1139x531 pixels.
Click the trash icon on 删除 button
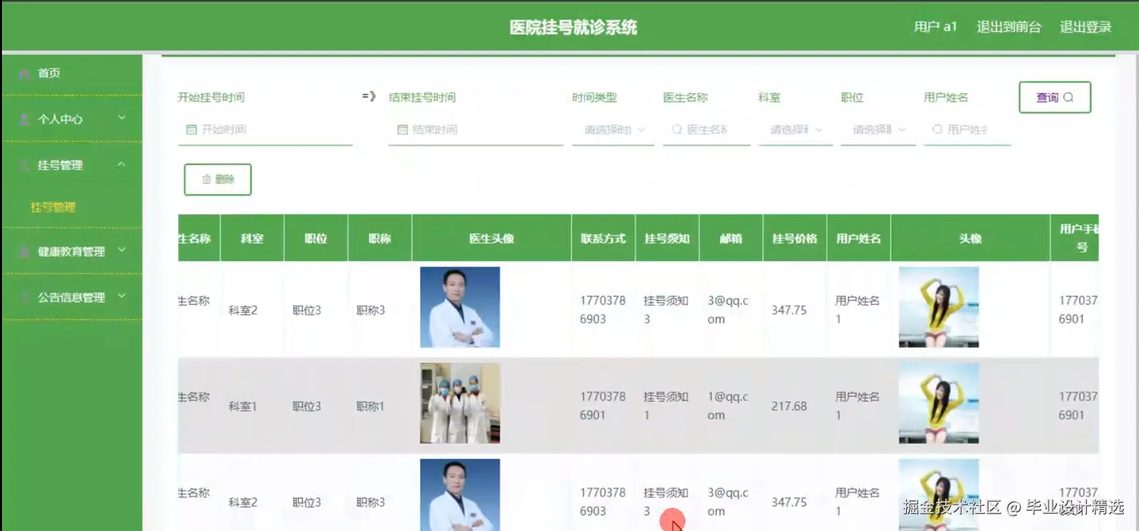(x=206, y=179)
